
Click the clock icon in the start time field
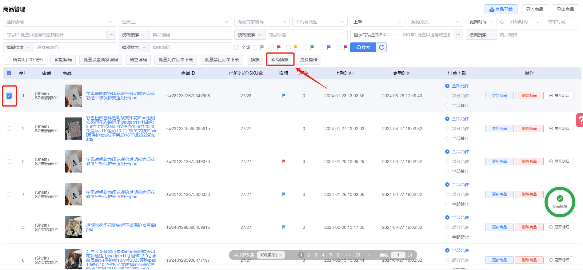tap(502, 22)
